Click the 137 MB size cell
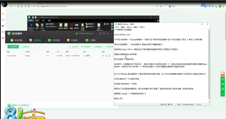The image size is (226, 119). [59, 56]
